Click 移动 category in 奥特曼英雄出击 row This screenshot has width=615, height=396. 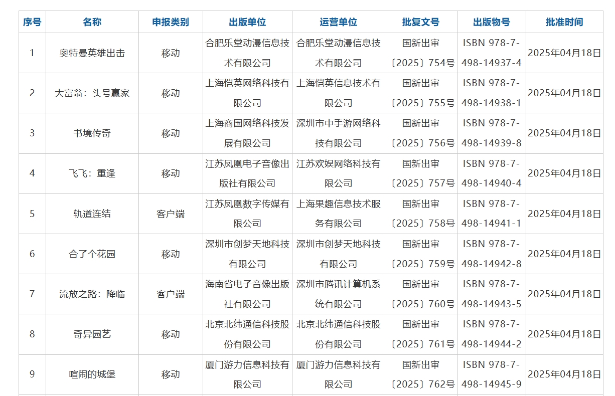171,53
